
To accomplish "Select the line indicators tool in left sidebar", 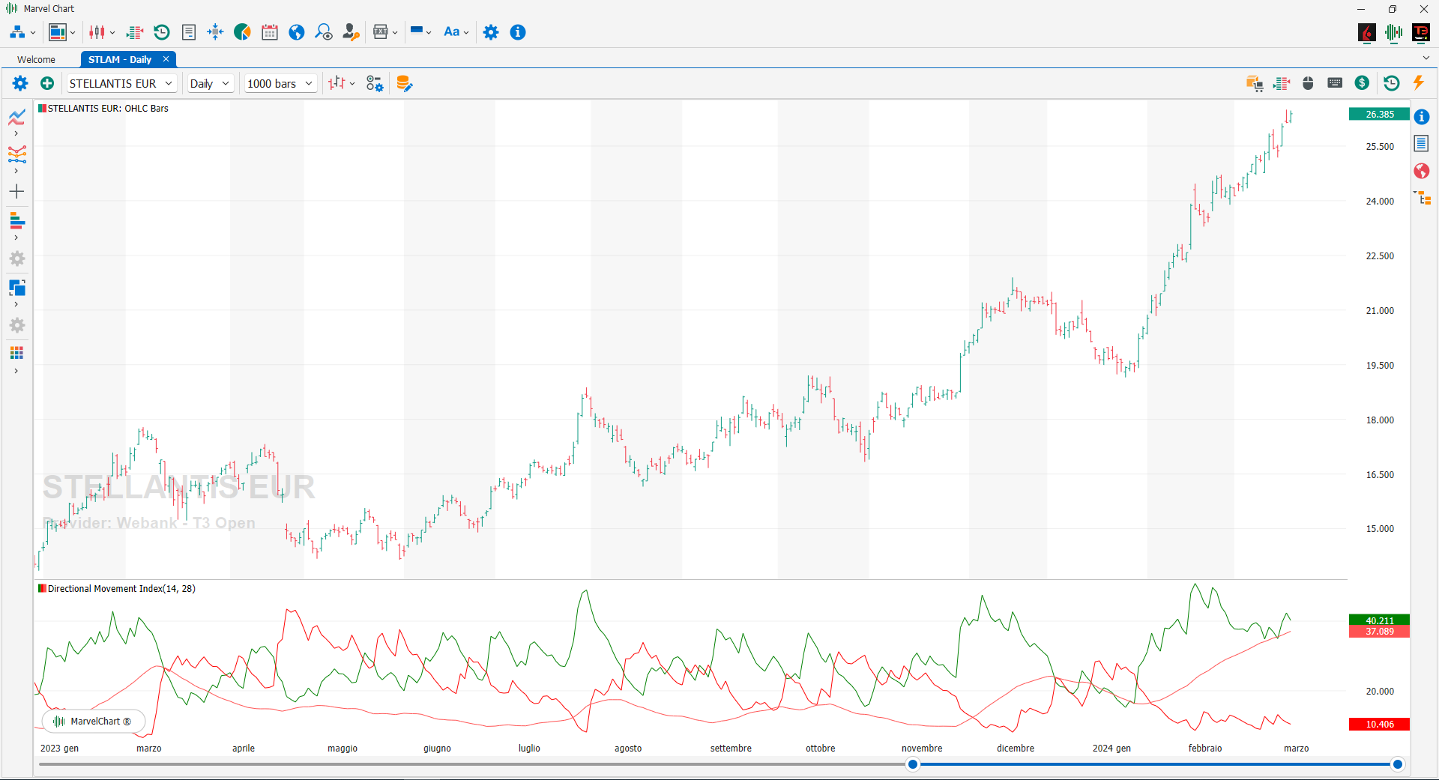I will 17,117.
